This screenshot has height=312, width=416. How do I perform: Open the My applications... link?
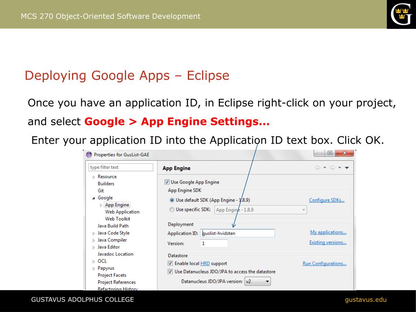click(328, 232)
